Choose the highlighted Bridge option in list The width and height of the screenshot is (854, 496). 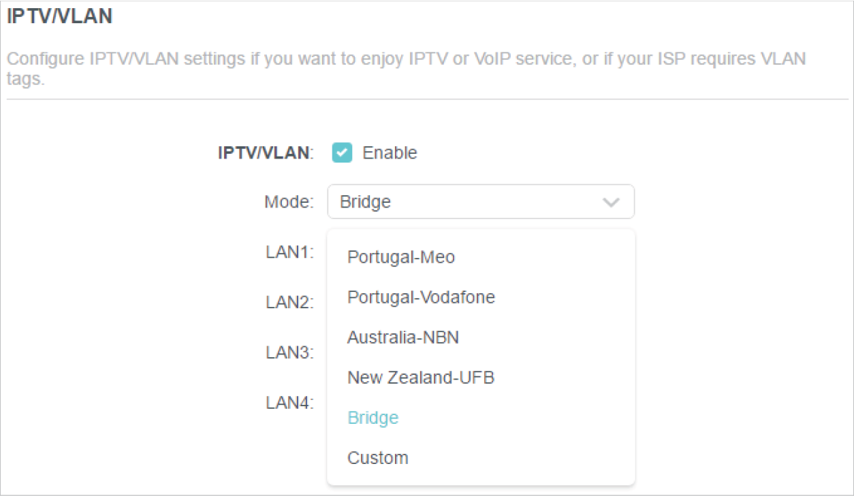(x=373, y=418)
